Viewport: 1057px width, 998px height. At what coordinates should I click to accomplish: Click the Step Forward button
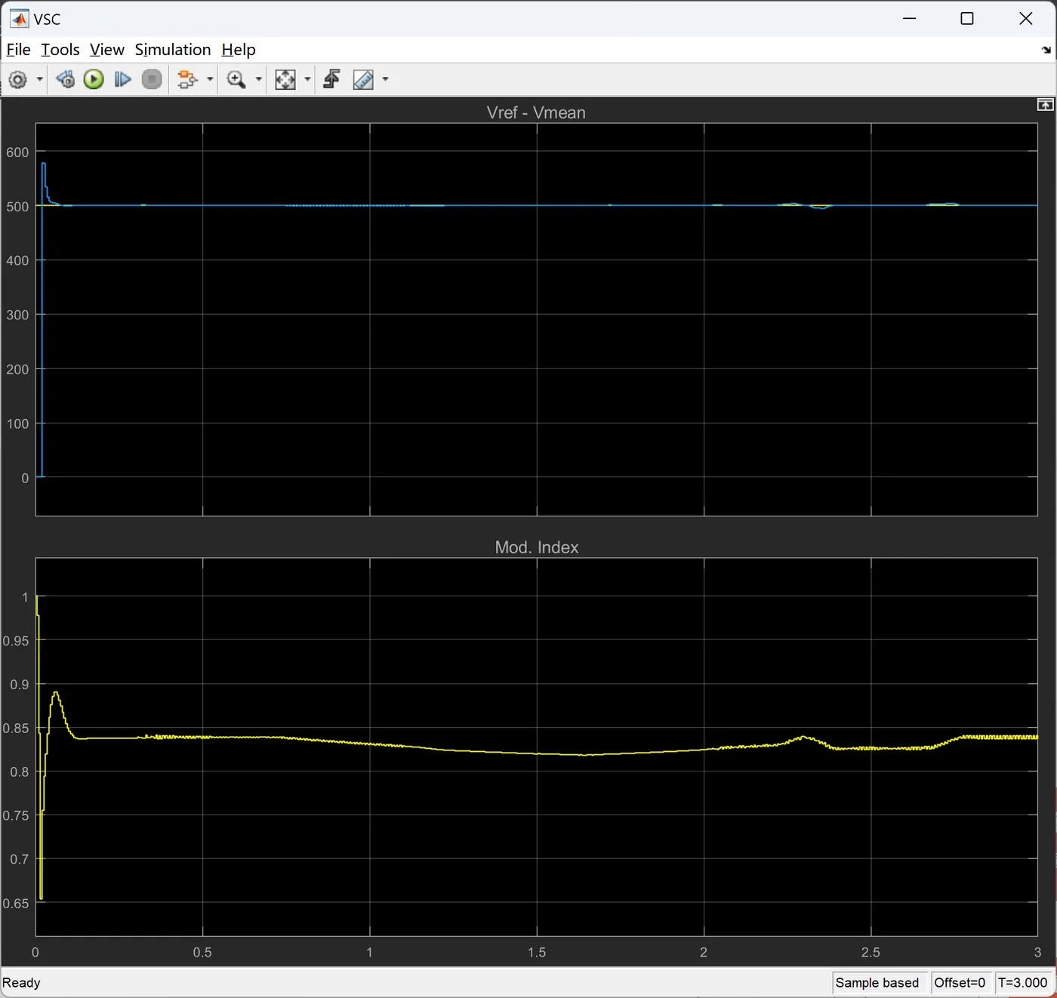[122, 79]
